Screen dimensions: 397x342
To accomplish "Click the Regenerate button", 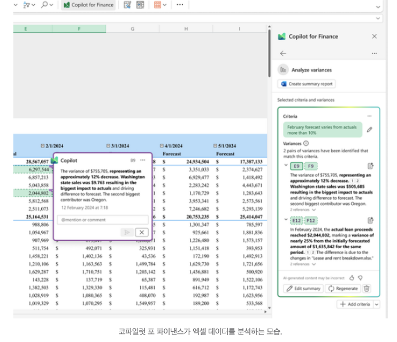I will point(342,288).
